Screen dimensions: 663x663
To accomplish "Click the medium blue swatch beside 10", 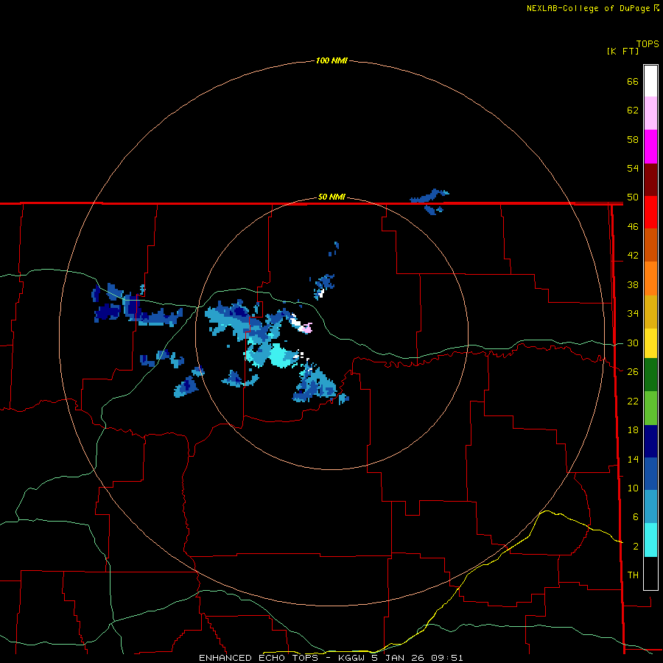I will coord(650,474).
